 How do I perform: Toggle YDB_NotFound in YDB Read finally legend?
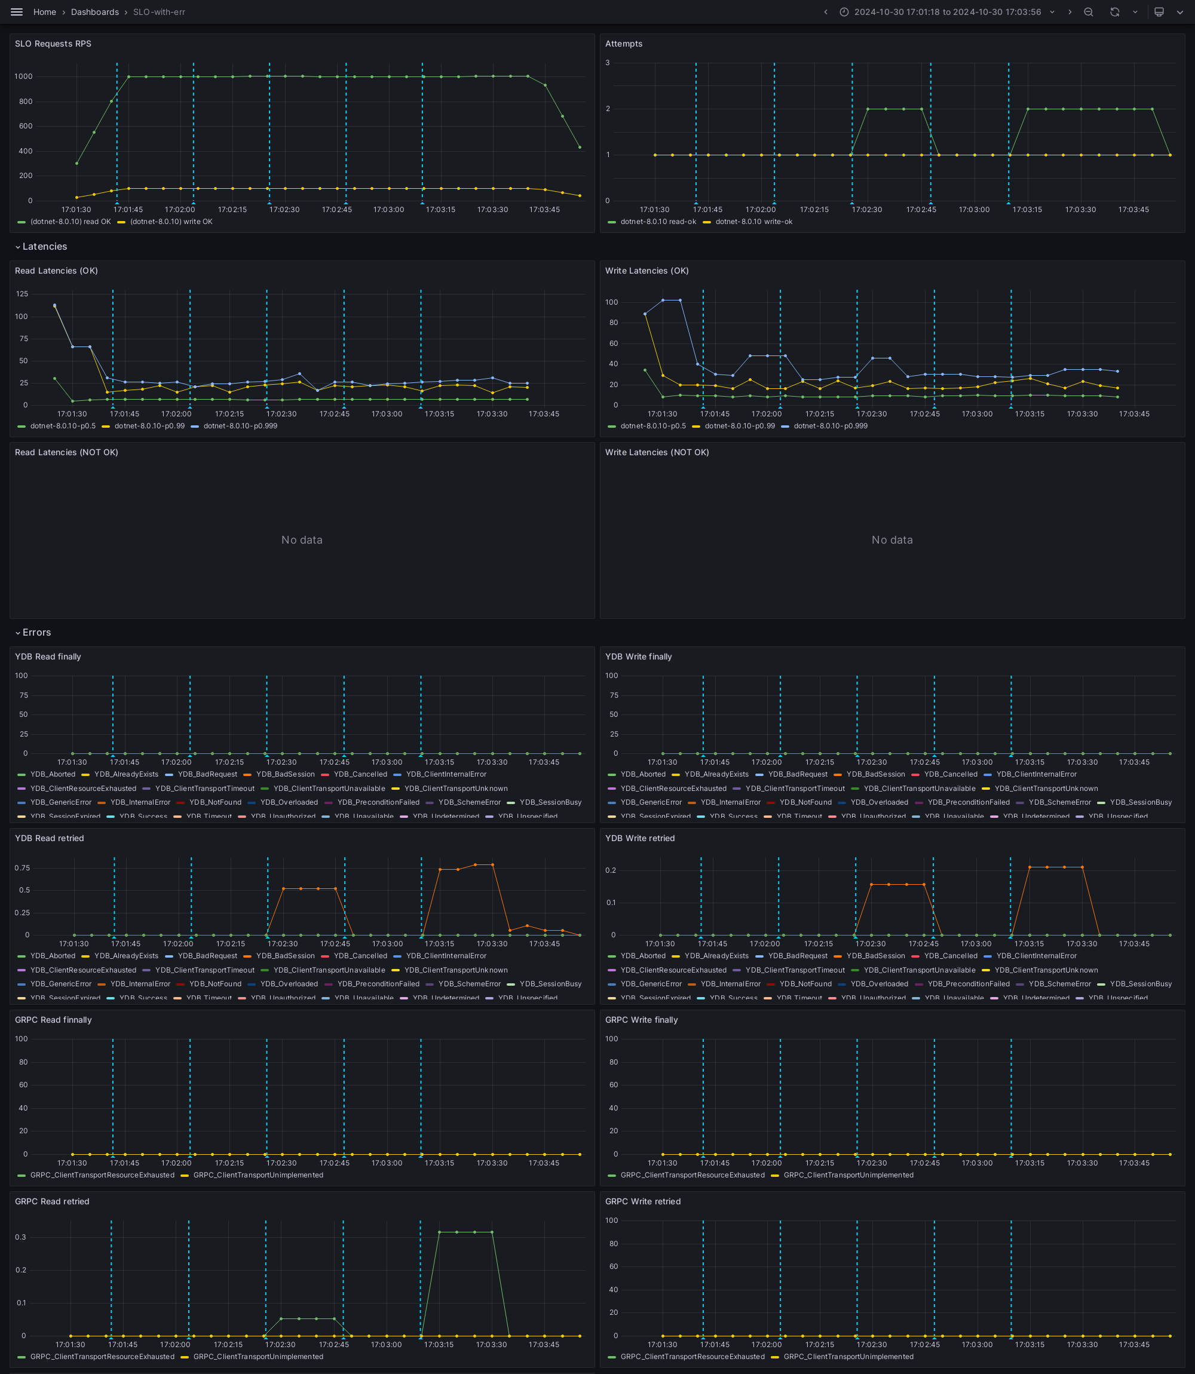point(215,803)
